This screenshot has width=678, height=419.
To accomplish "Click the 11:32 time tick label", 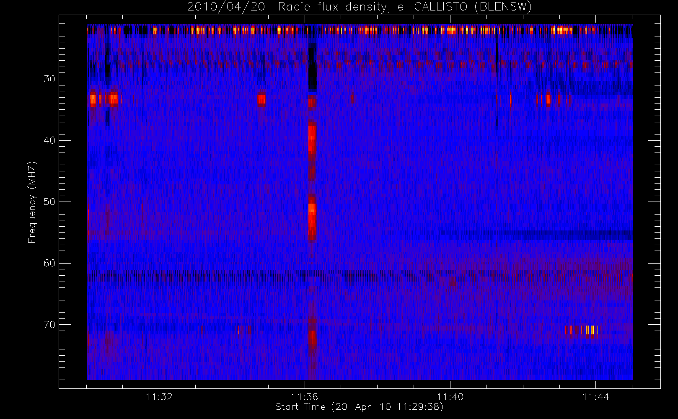I will click(159, 397).
